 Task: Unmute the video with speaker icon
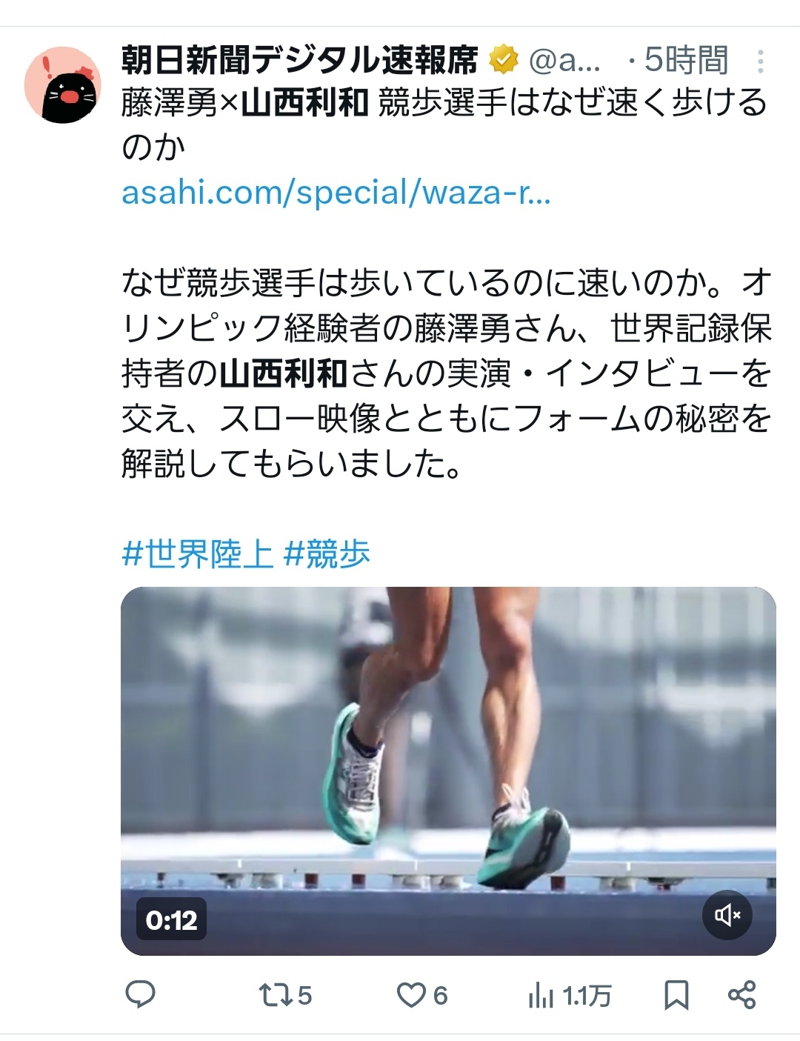(727, 916)
